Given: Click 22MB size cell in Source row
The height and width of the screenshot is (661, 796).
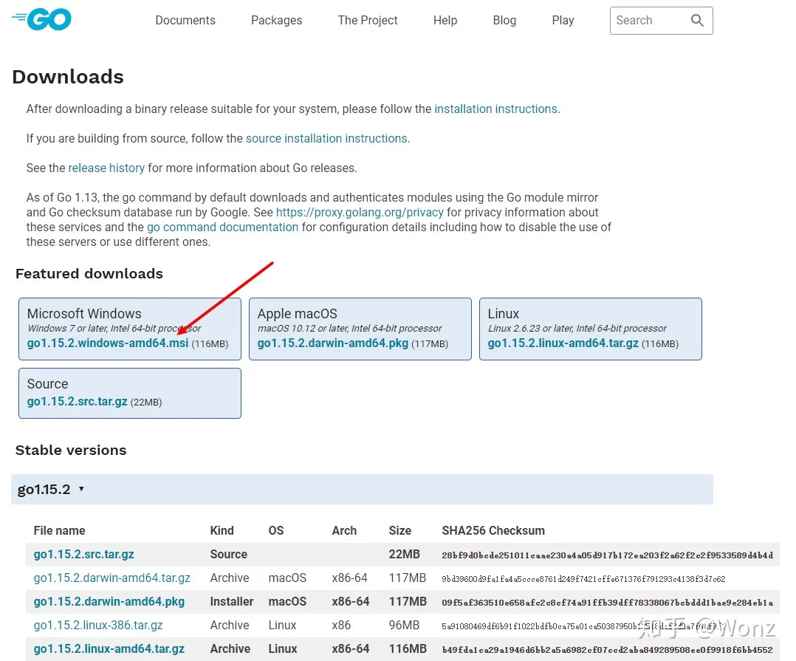Looking at the screenshot, I should [x=404, y=555].
